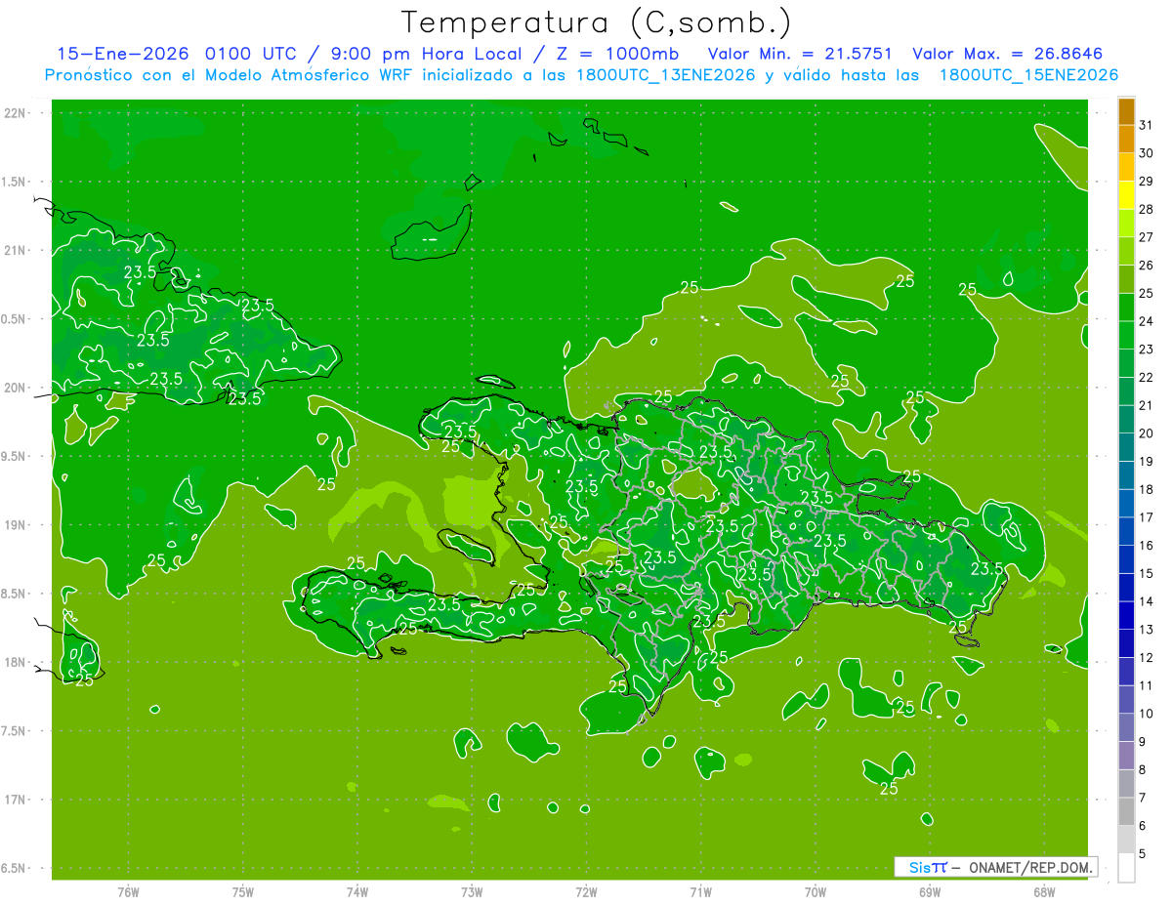
Task: Click the "21N" latitude axis label
Action: (15, 250)
